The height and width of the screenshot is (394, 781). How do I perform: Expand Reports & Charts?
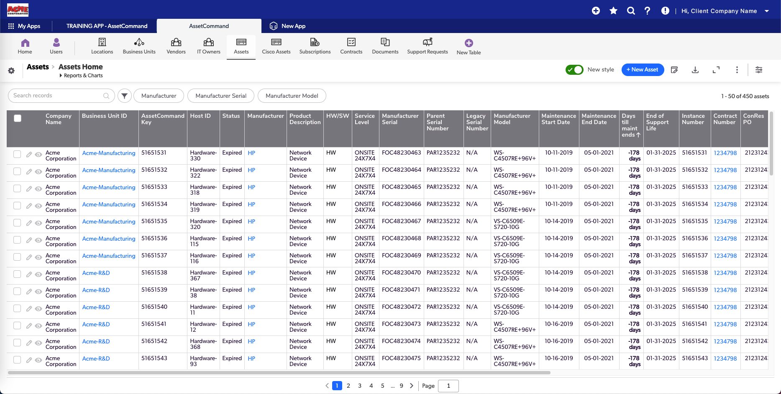(x=81, y=76)
